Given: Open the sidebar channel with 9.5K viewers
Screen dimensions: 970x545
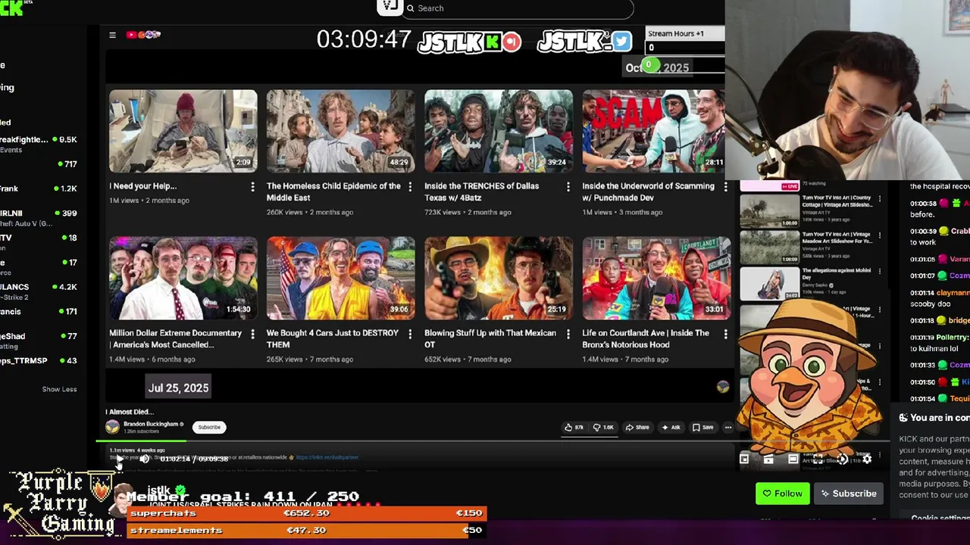Looking at the screenshot, I should [39, 144].
